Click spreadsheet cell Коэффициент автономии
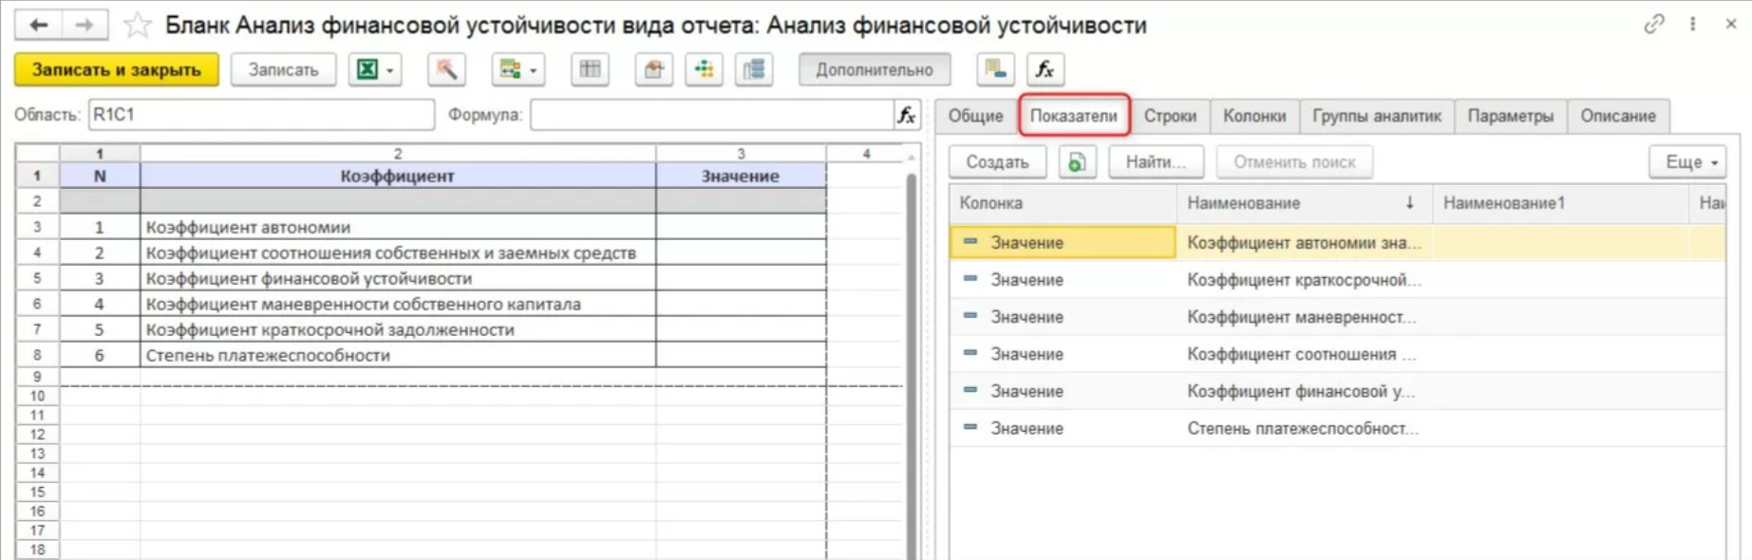The image size is (1752, 560). [x=398, y=227]
